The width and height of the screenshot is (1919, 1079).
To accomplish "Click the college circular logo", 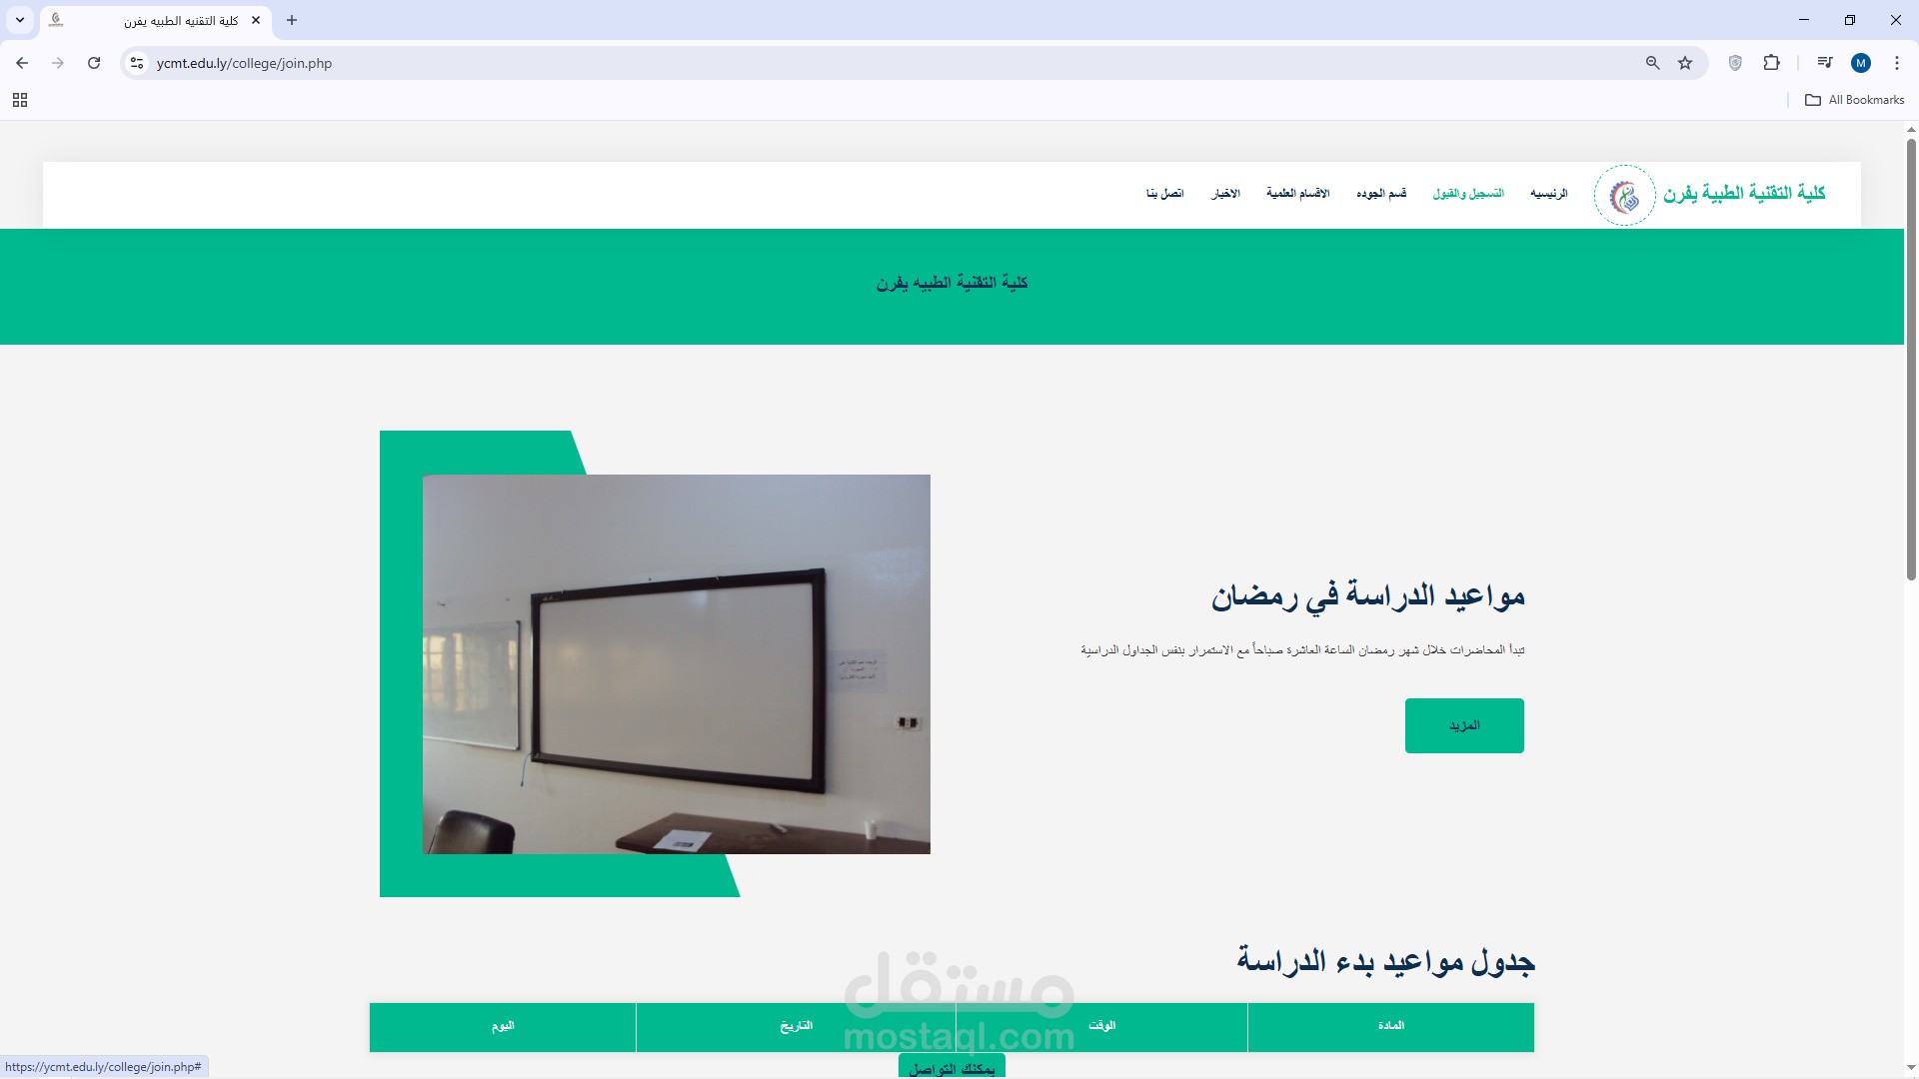I will coord(1624,195).
